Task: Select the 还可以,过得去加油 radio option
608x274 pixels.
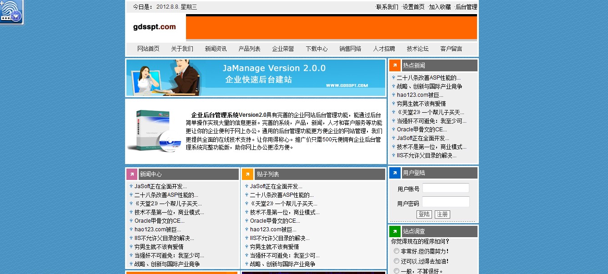Action: click(397, 261)
